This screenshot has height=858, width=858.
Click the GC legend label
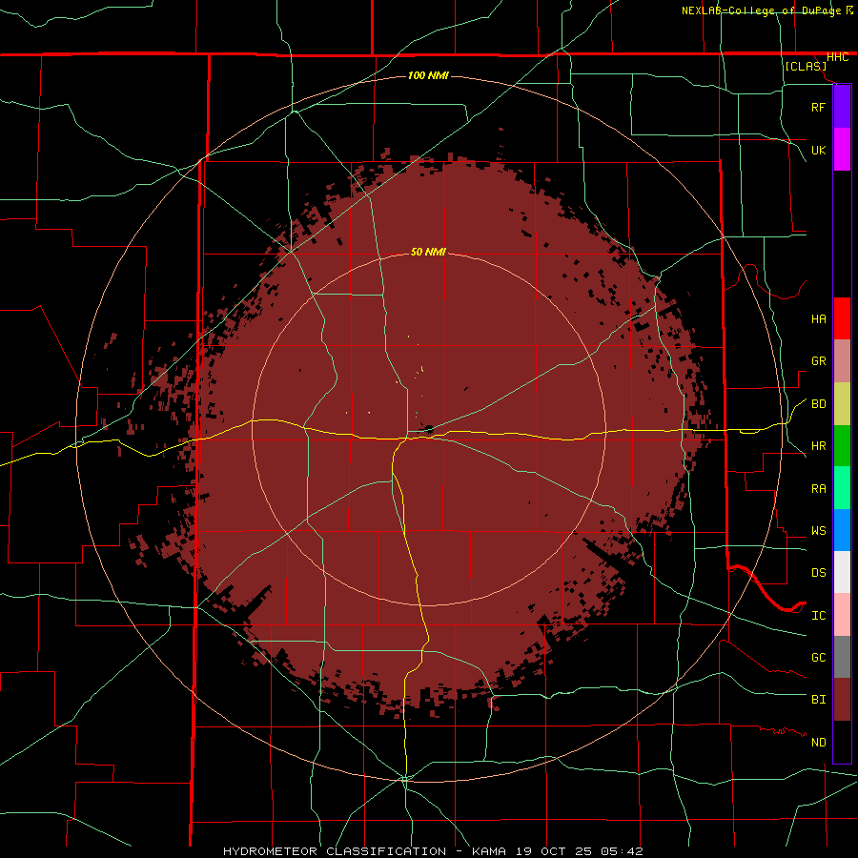(818, 658)
